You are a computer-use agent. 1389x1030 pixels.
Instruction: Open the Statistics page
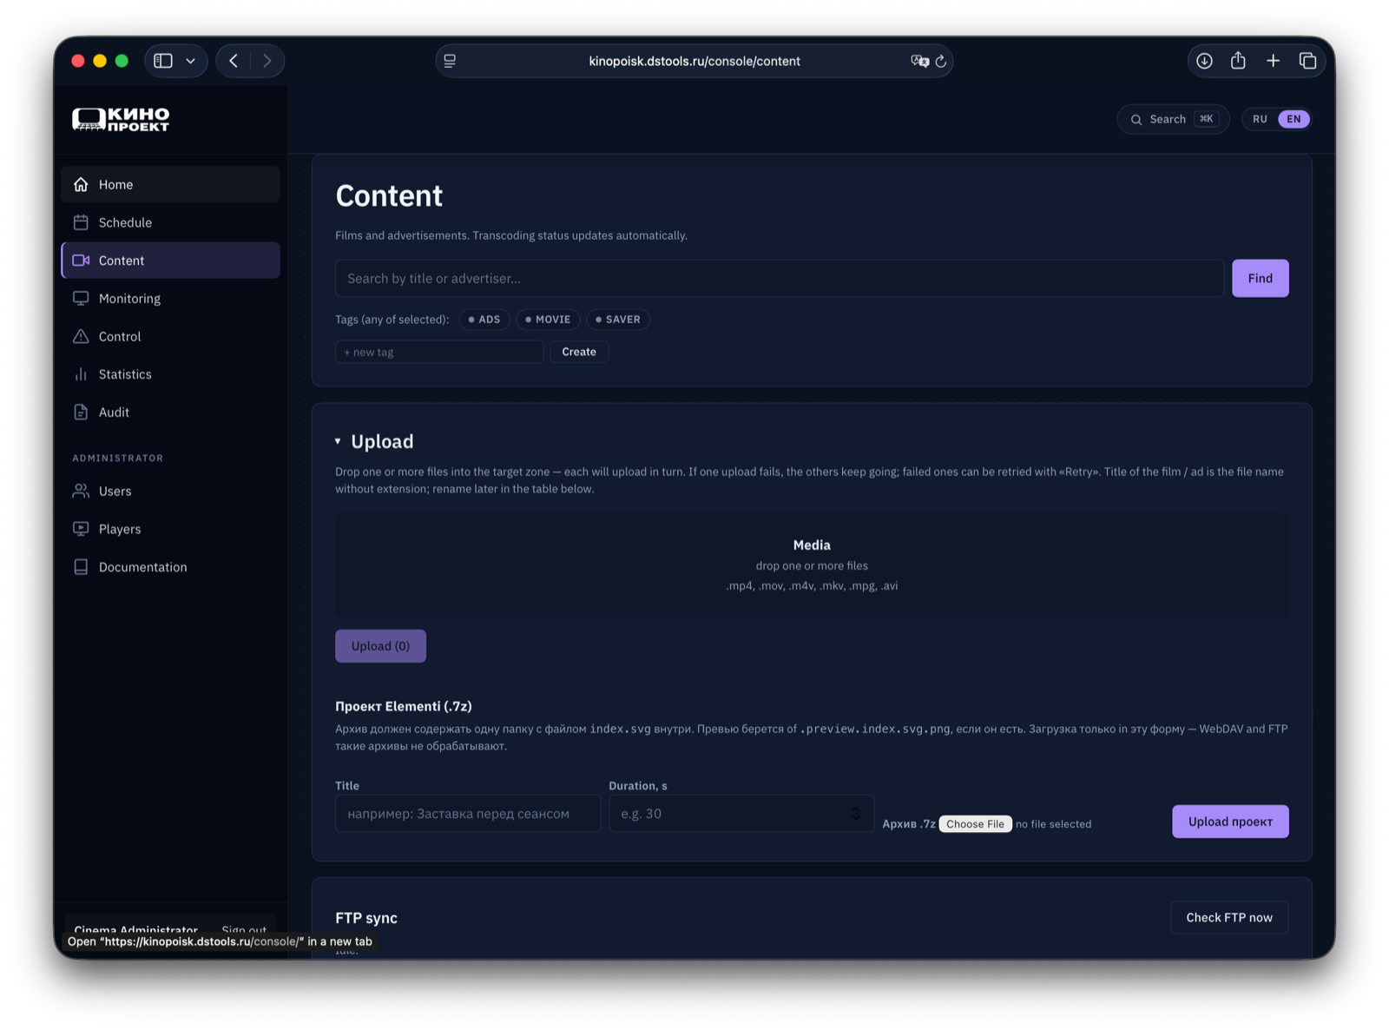pyautogui.click(x=170, y=374)
